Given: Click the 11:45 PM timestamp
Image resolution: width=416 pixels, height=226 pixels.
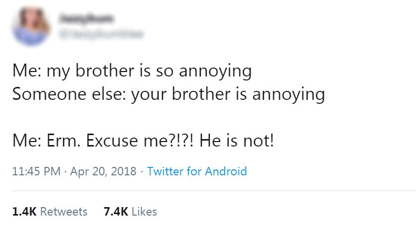Looking at the screenshot, I should [x=36, y=171].
